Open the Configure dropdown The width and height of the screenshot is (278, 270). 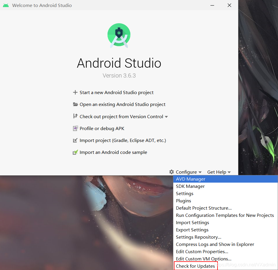[189, 172]
